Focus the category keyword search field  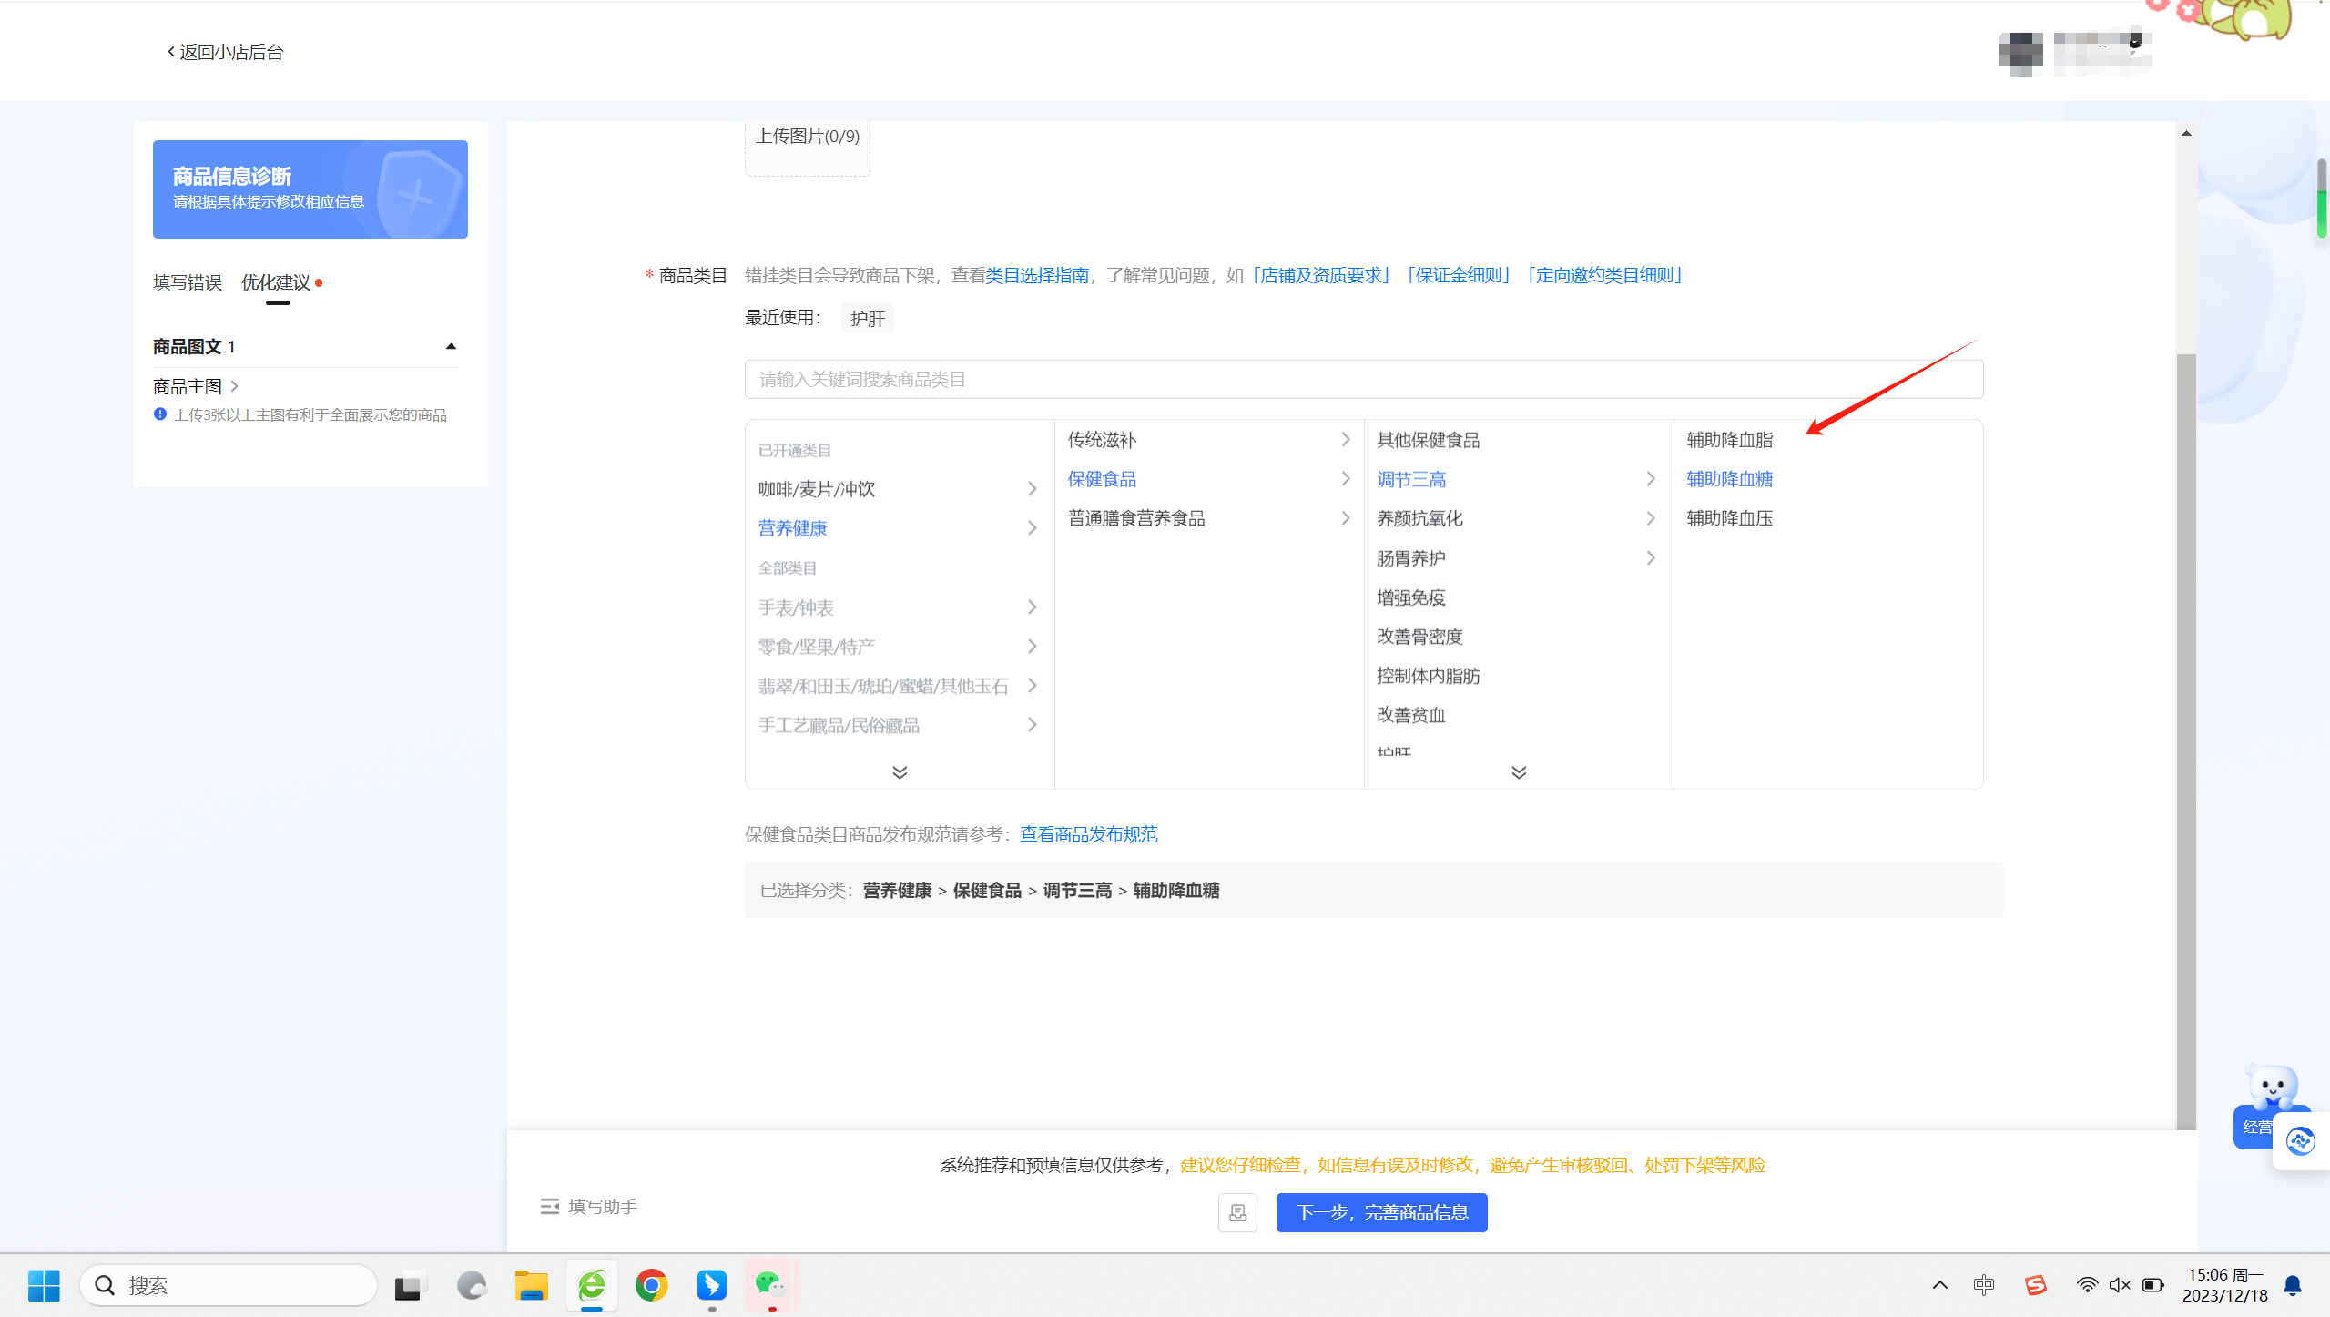(x=1364, y=379)
